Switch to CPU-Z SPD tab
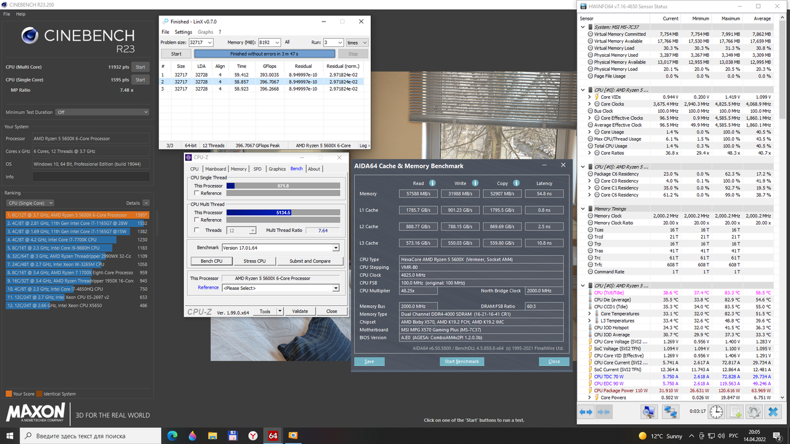 pos(257,169)
